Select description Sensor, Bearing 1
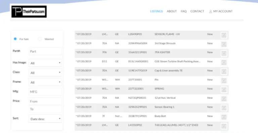Viewport: 258px width, 133px height. (x=164, y=107)
